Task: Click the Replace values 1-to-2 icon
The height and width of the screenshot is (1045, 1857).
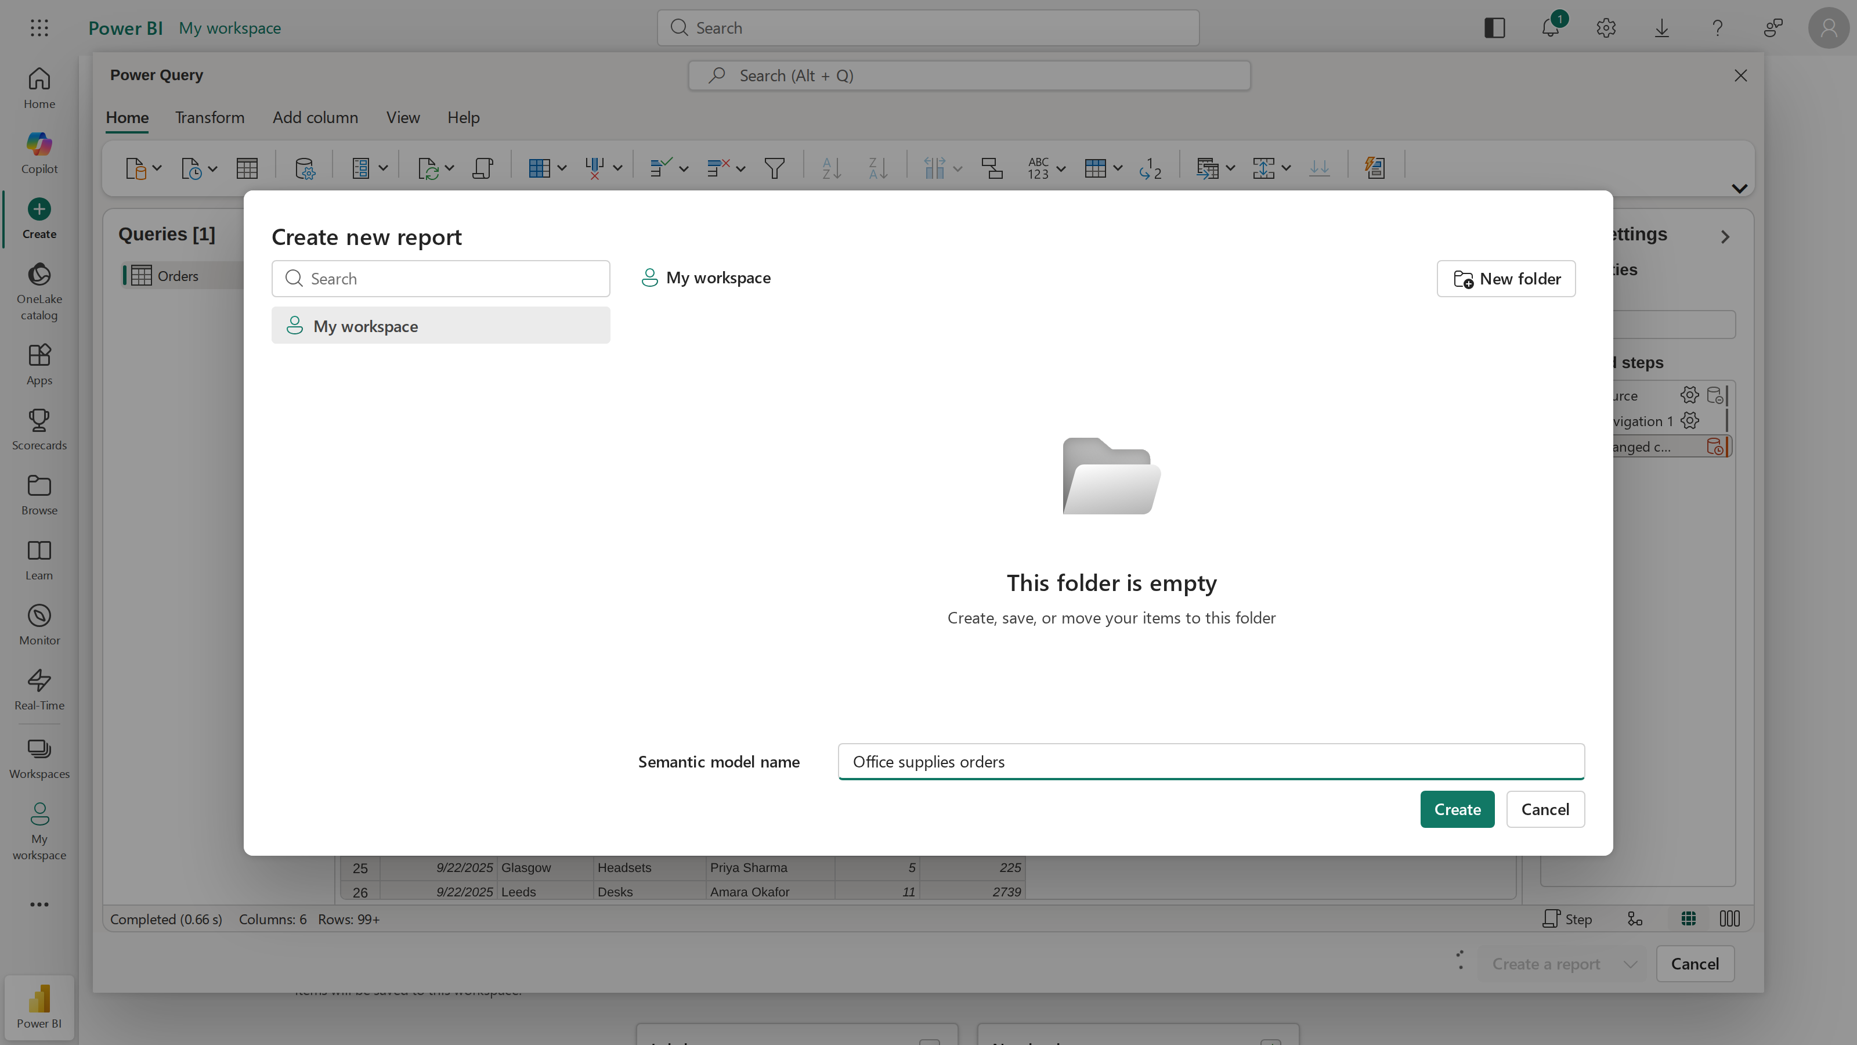Action: tap(1151, 168)
